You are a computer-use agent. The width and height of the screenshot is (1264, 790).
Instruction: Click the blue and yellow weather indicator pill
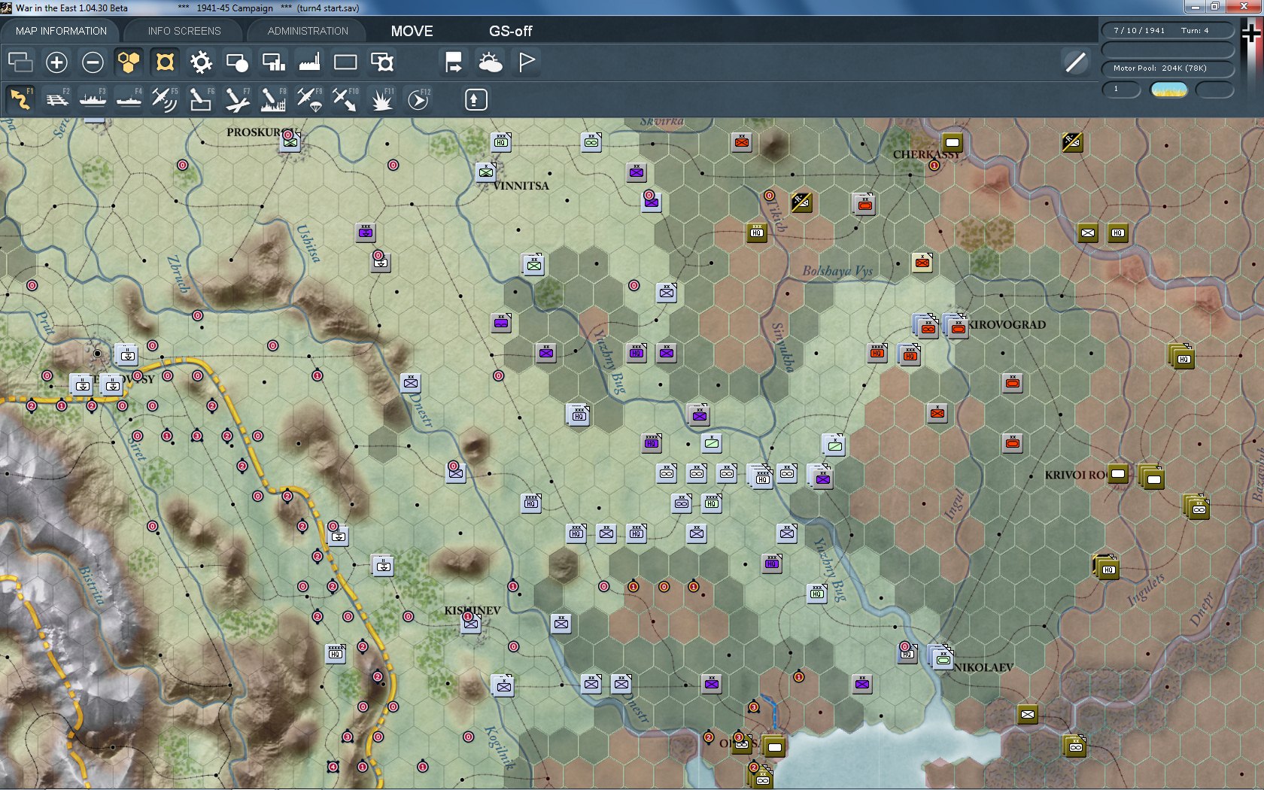(x=1169, y=90)
